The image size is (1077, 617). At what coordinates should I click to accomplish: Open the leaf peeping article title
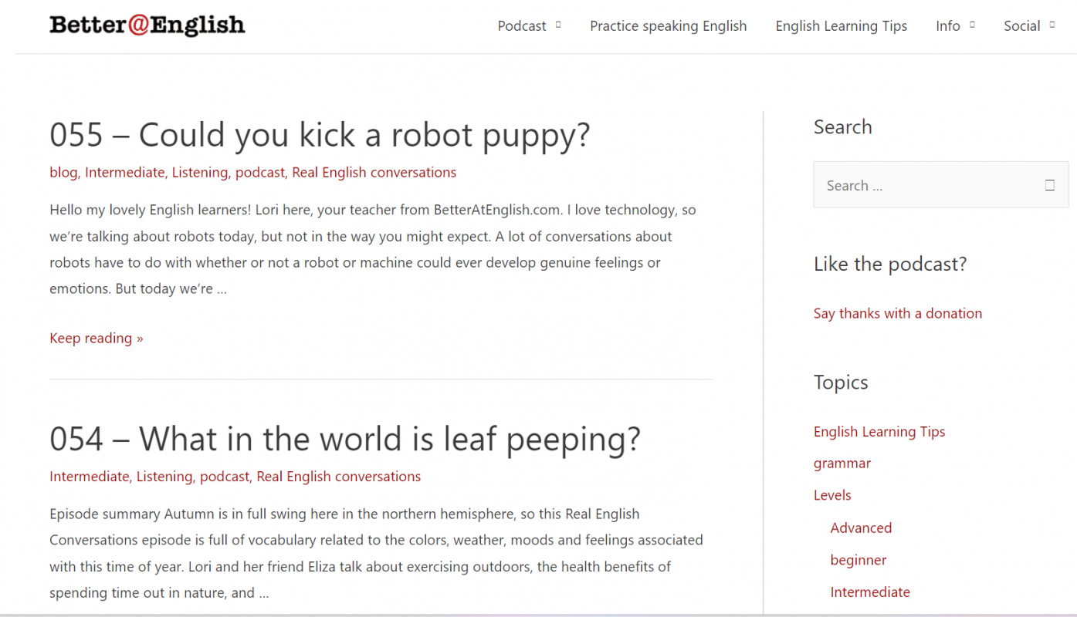pos(344,439)
